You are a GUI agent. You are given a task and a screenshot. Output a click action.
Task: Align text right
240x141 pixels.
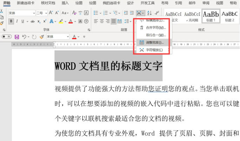pyautogui.click(x=108, y=21)
